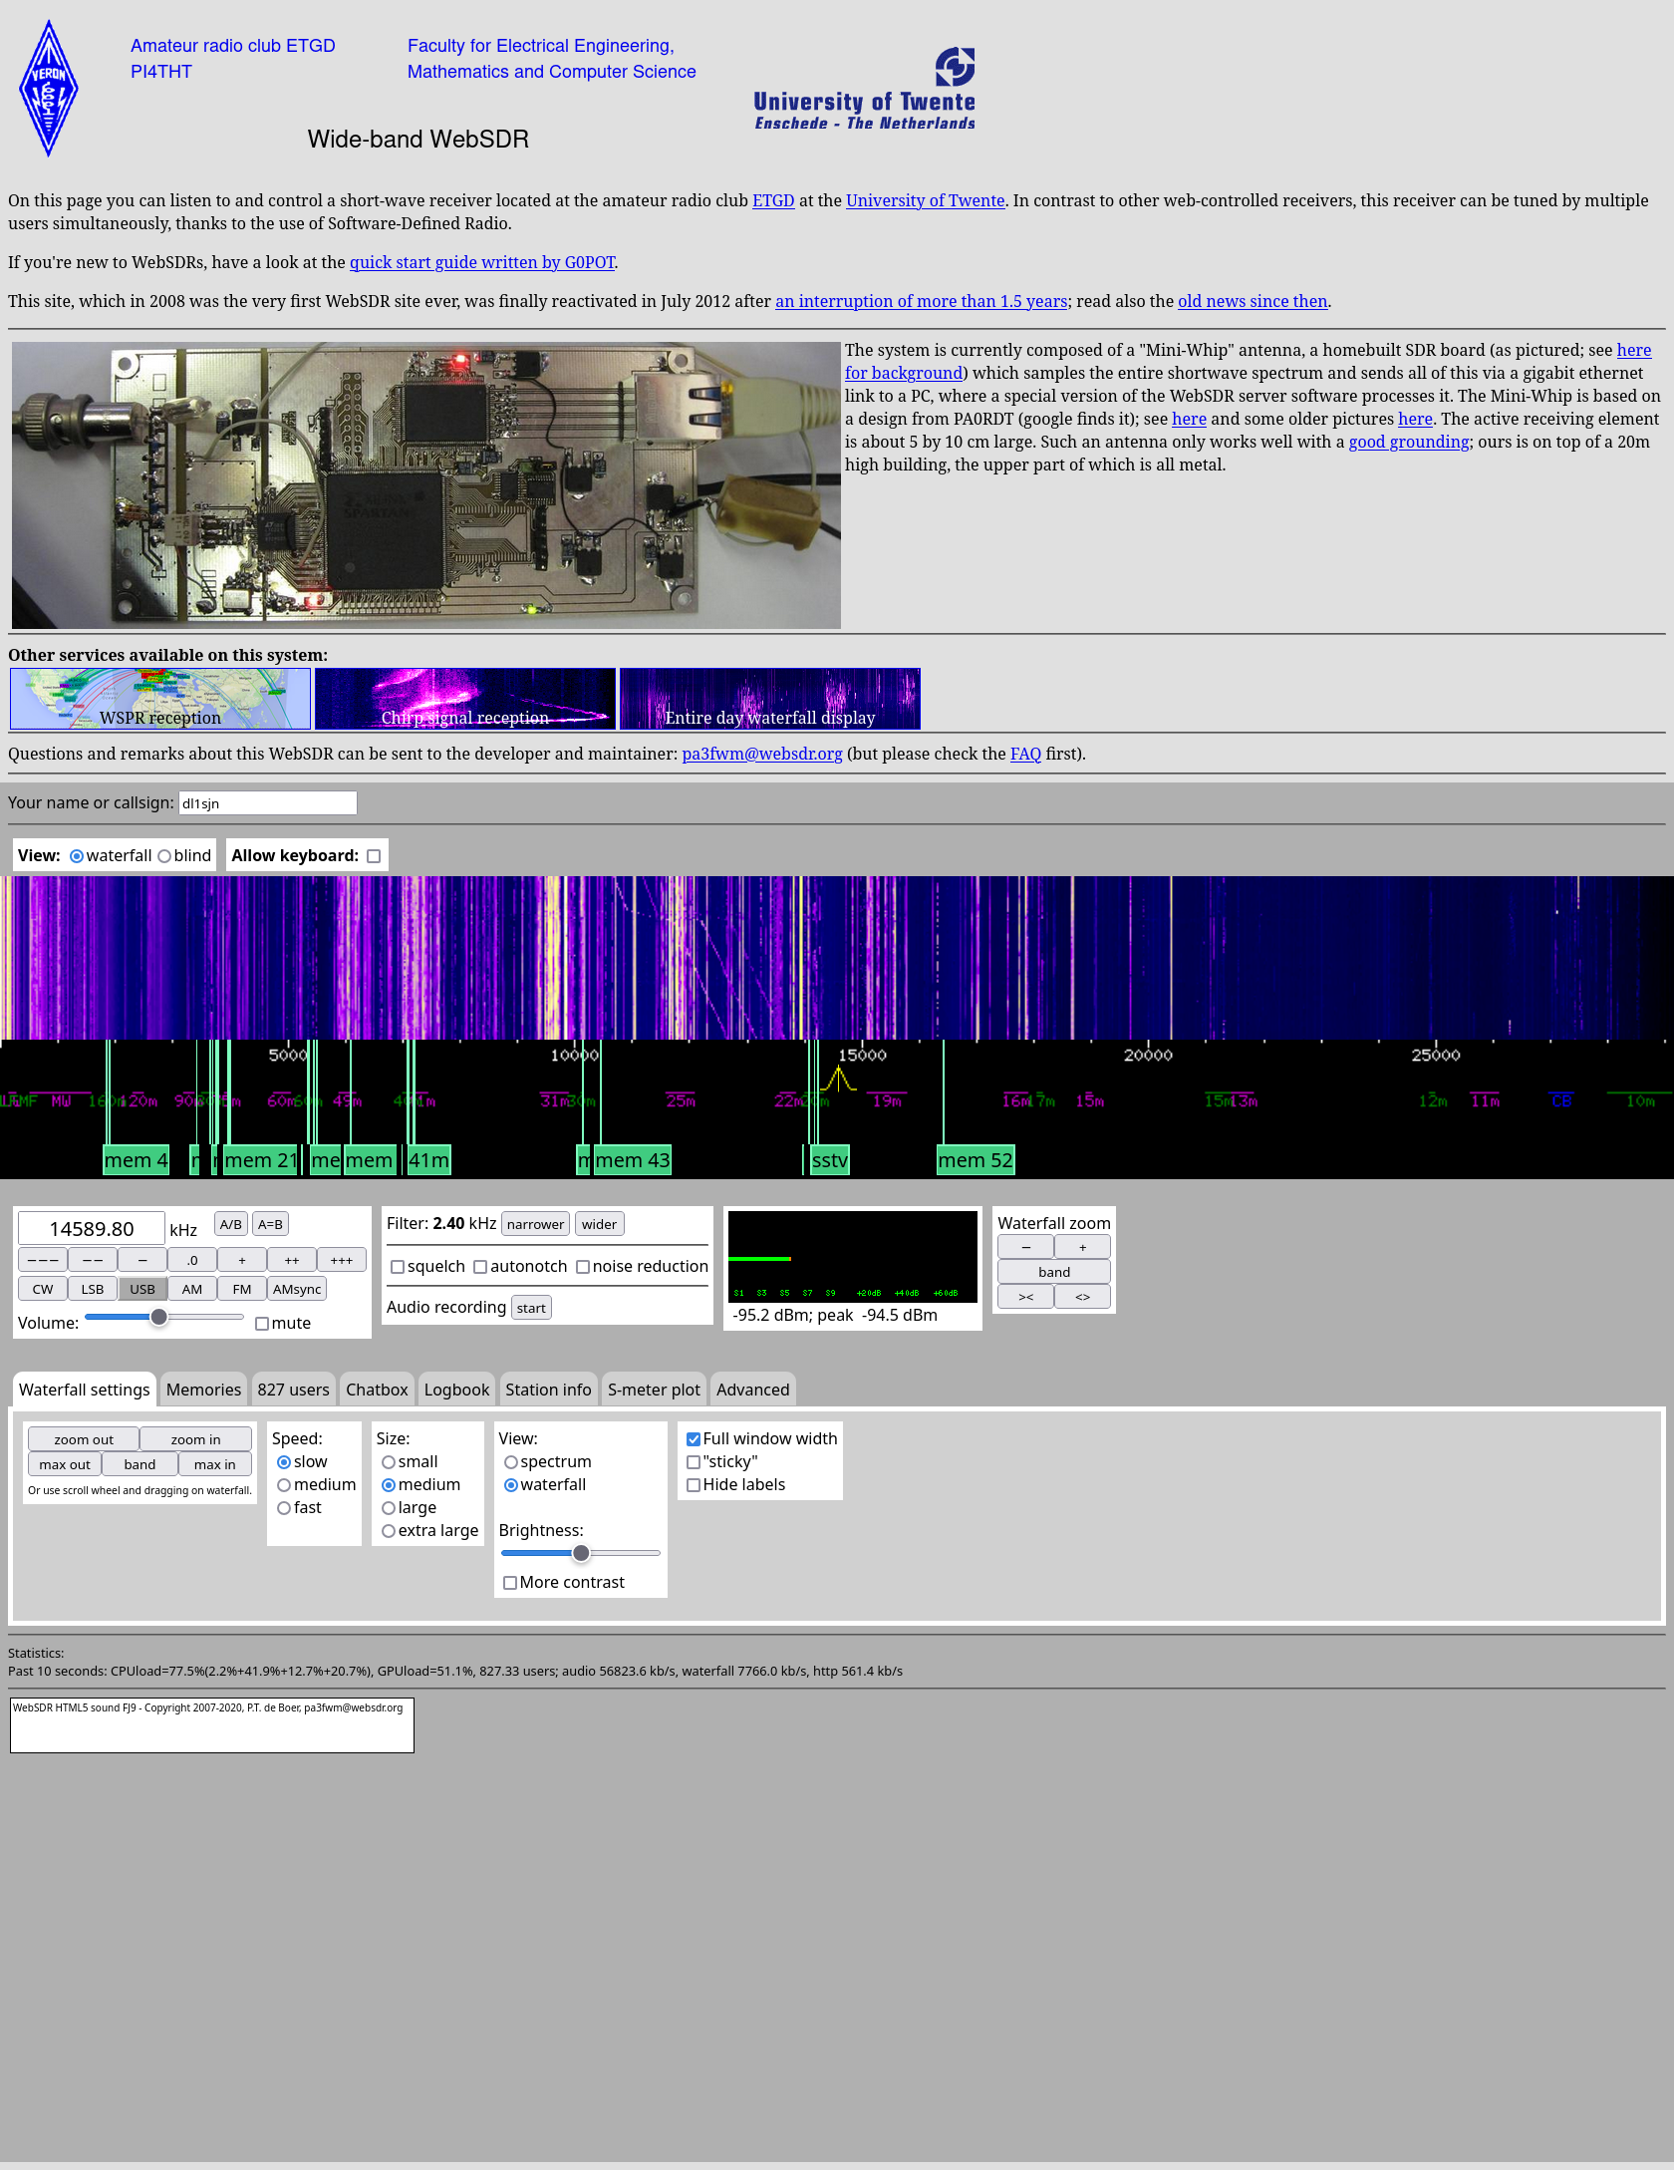
Task: Open the Logbook tab
Action: pyautogui.click(x=456, y=1390)
